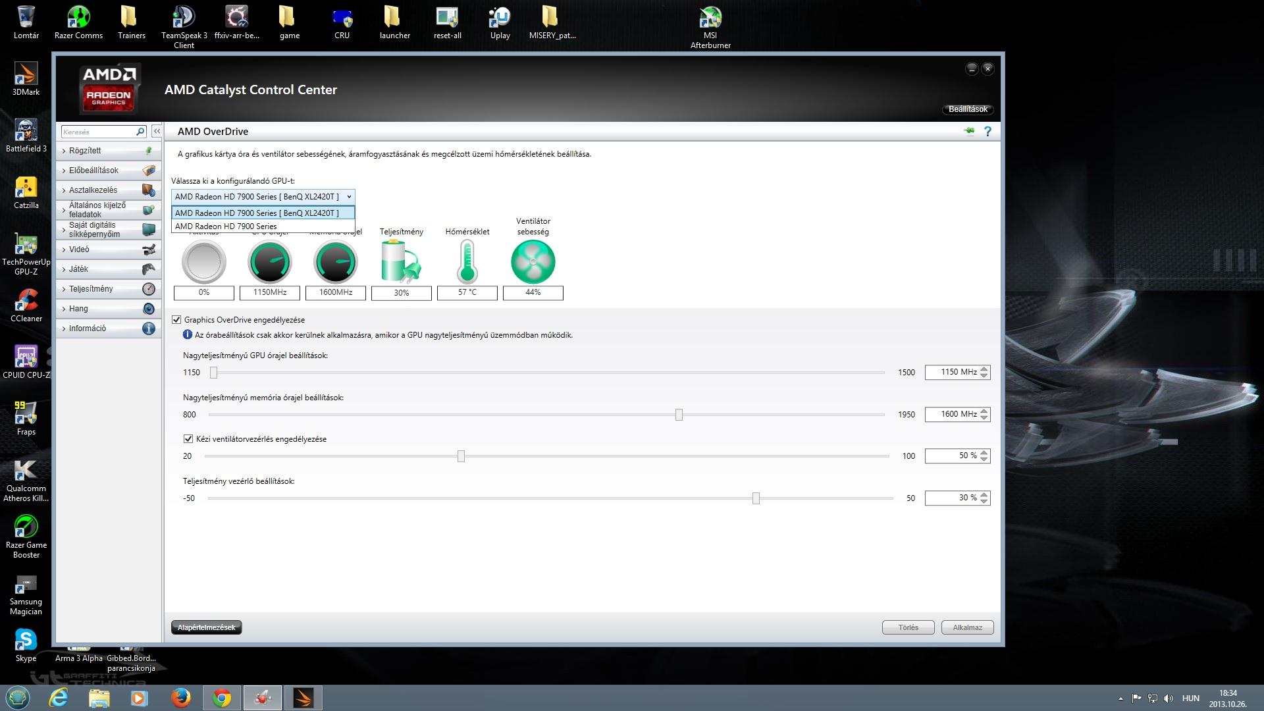Screen dimensions: 1264x711
Task: Click the GPU clock slider thumb at 1150
Action: [213, 373]
